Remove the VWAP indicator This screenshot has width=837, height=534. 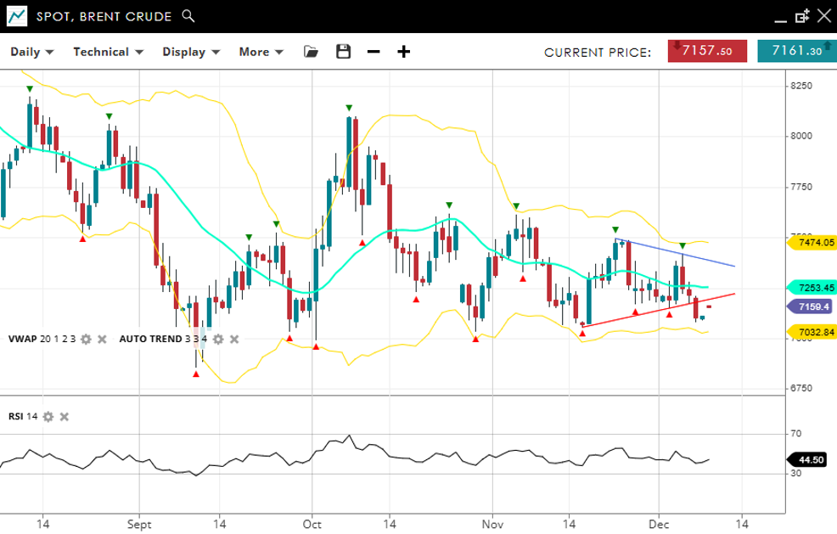tap(102, 339)
